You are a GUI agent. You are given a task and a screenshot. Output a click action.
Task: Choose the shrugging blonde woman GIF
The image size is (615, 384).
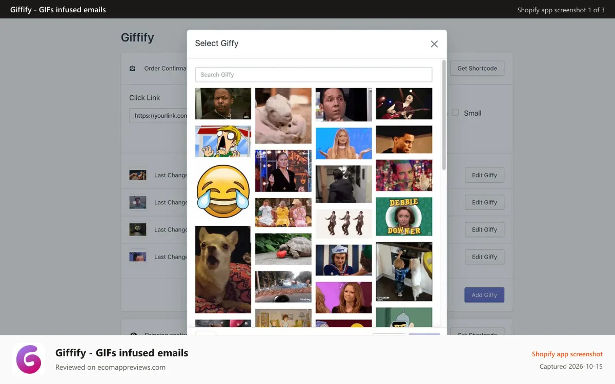[x=344, y=143]
